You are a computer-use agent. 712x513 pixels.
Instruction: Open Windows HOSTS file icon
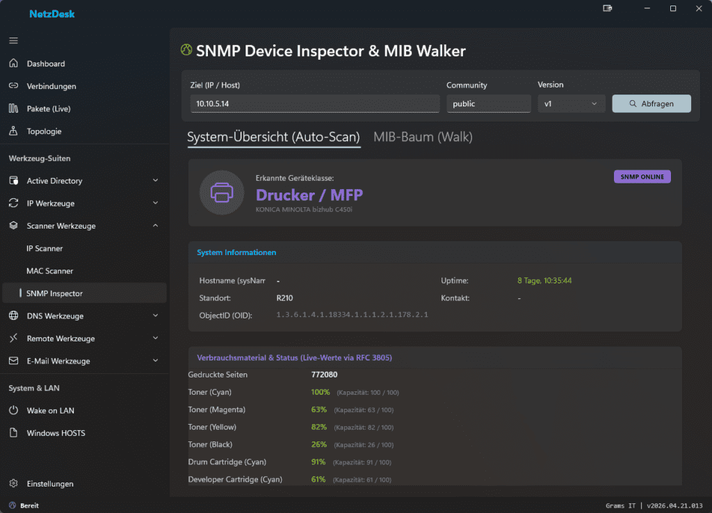[13, 433]
